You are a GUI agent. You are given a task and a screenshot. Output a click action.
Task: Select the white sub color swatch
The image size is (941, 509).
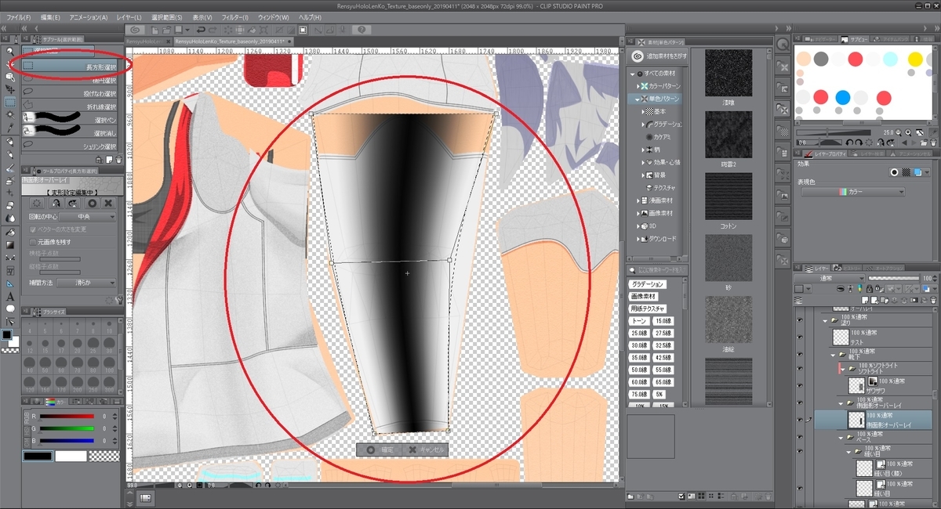pos(71,456)
